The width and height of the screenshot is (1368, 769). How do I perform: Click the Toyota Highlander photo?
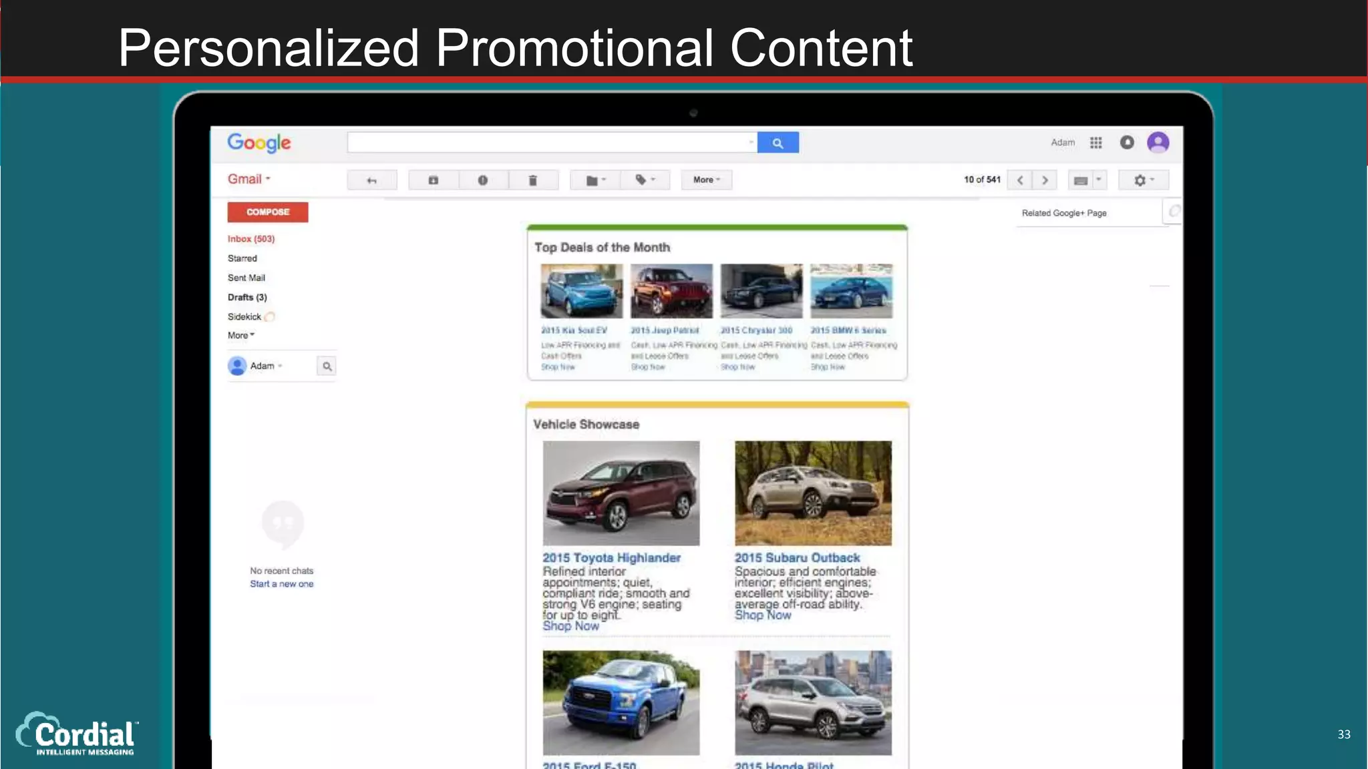point(621,493)
